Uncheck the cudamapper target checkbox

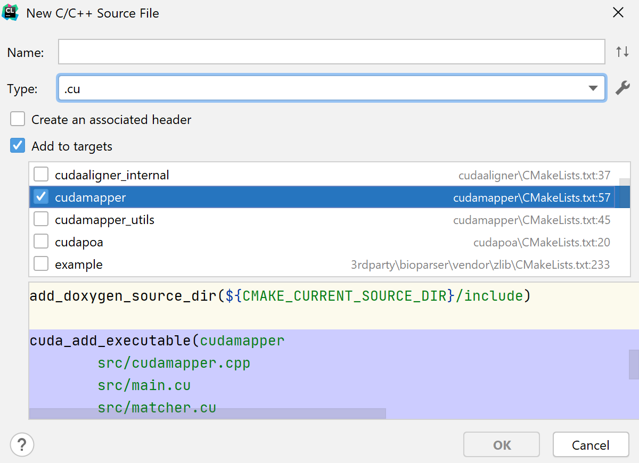41,197
